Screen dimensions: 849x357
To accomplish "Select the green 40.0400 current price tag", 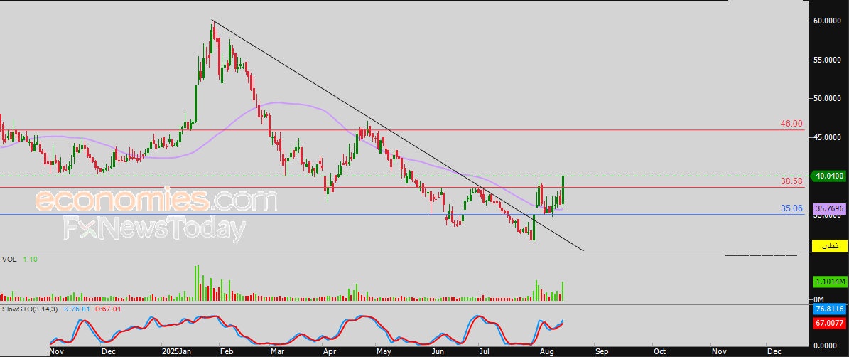I will coord(828,176).
